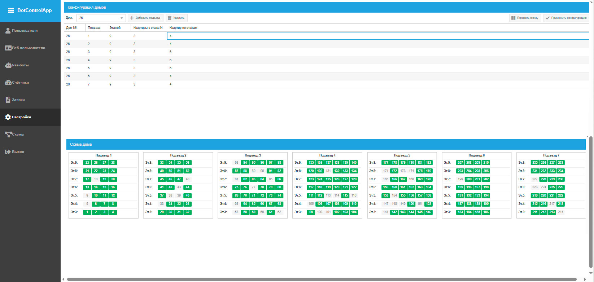Click the vertical scrollbar thumb on the right
Screen dimensions: 594x282
tap(591, 202)
